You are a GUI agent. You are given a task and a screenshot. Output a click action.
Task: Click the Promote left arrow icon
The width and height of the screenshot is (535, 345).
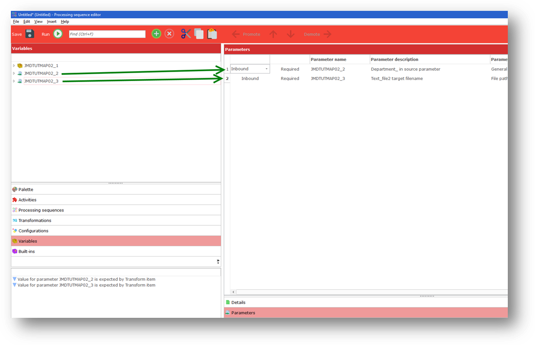tap(236, 34)
